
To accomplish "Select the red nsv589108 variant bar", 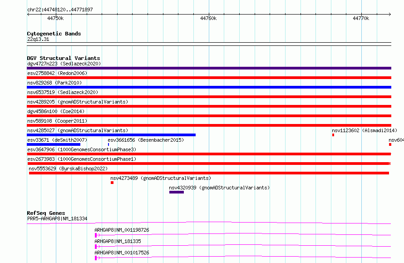I will click(x=209, y=125).
